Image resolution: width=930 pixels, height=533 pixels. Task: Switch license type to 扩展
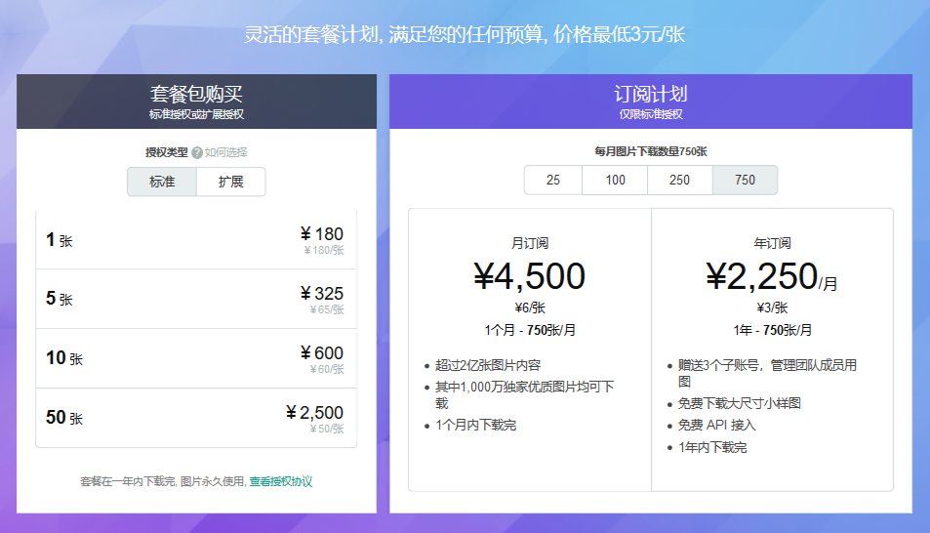230,182
